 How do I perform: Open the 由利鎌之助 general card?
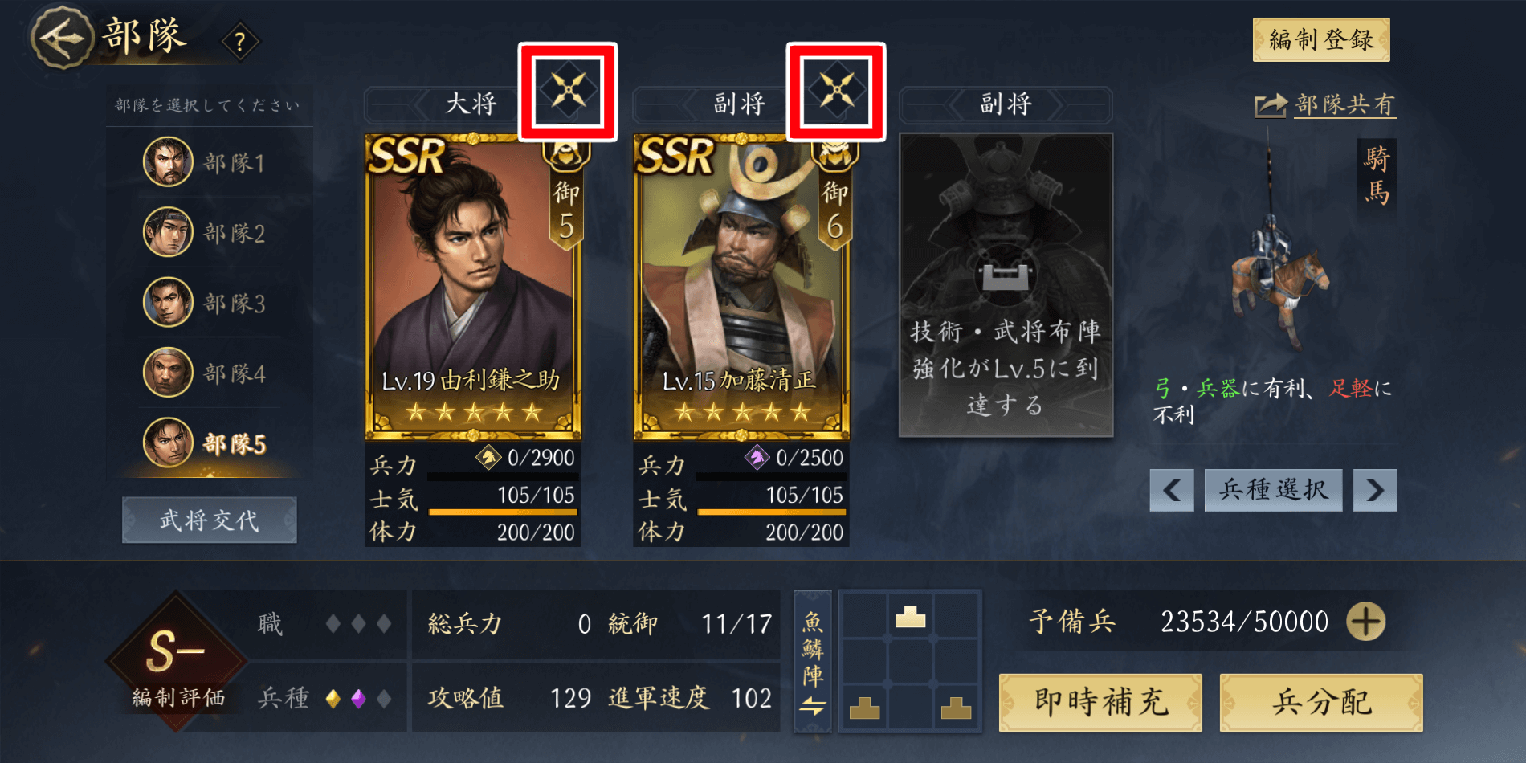pos(472,287)
